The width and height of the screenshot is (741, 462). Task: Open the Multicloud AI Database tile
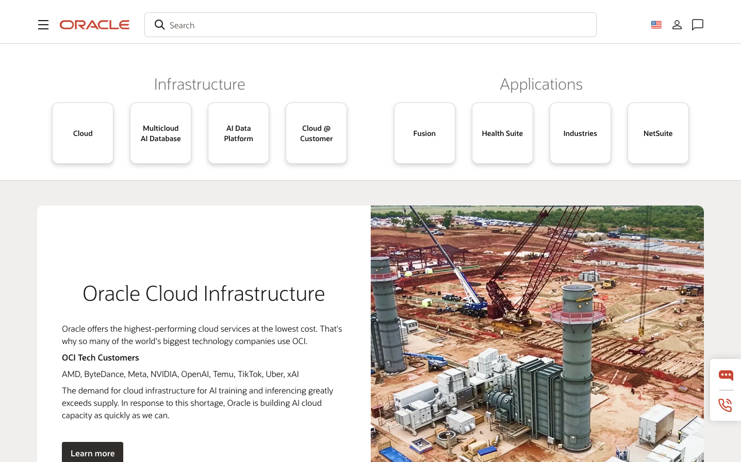[x=160, y=133]
